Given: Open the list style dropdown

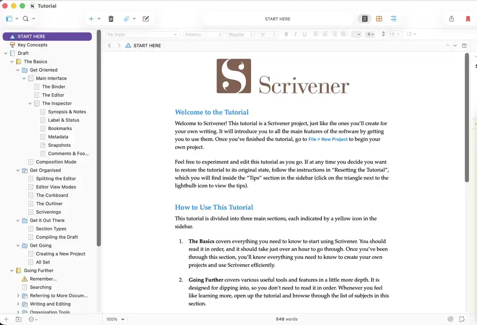Looking at the screenshot, I should click(412, 34).
